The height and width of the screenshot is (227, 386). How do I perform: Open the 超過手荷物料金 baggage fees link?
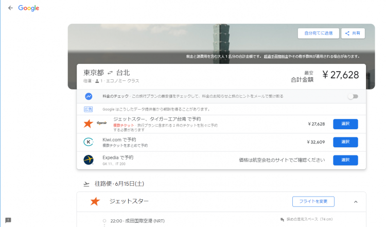click(276, 57)
